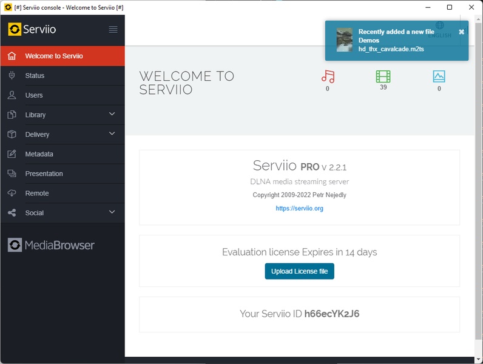
Task: Go to the Metadata section
Action: pos(39,154)
